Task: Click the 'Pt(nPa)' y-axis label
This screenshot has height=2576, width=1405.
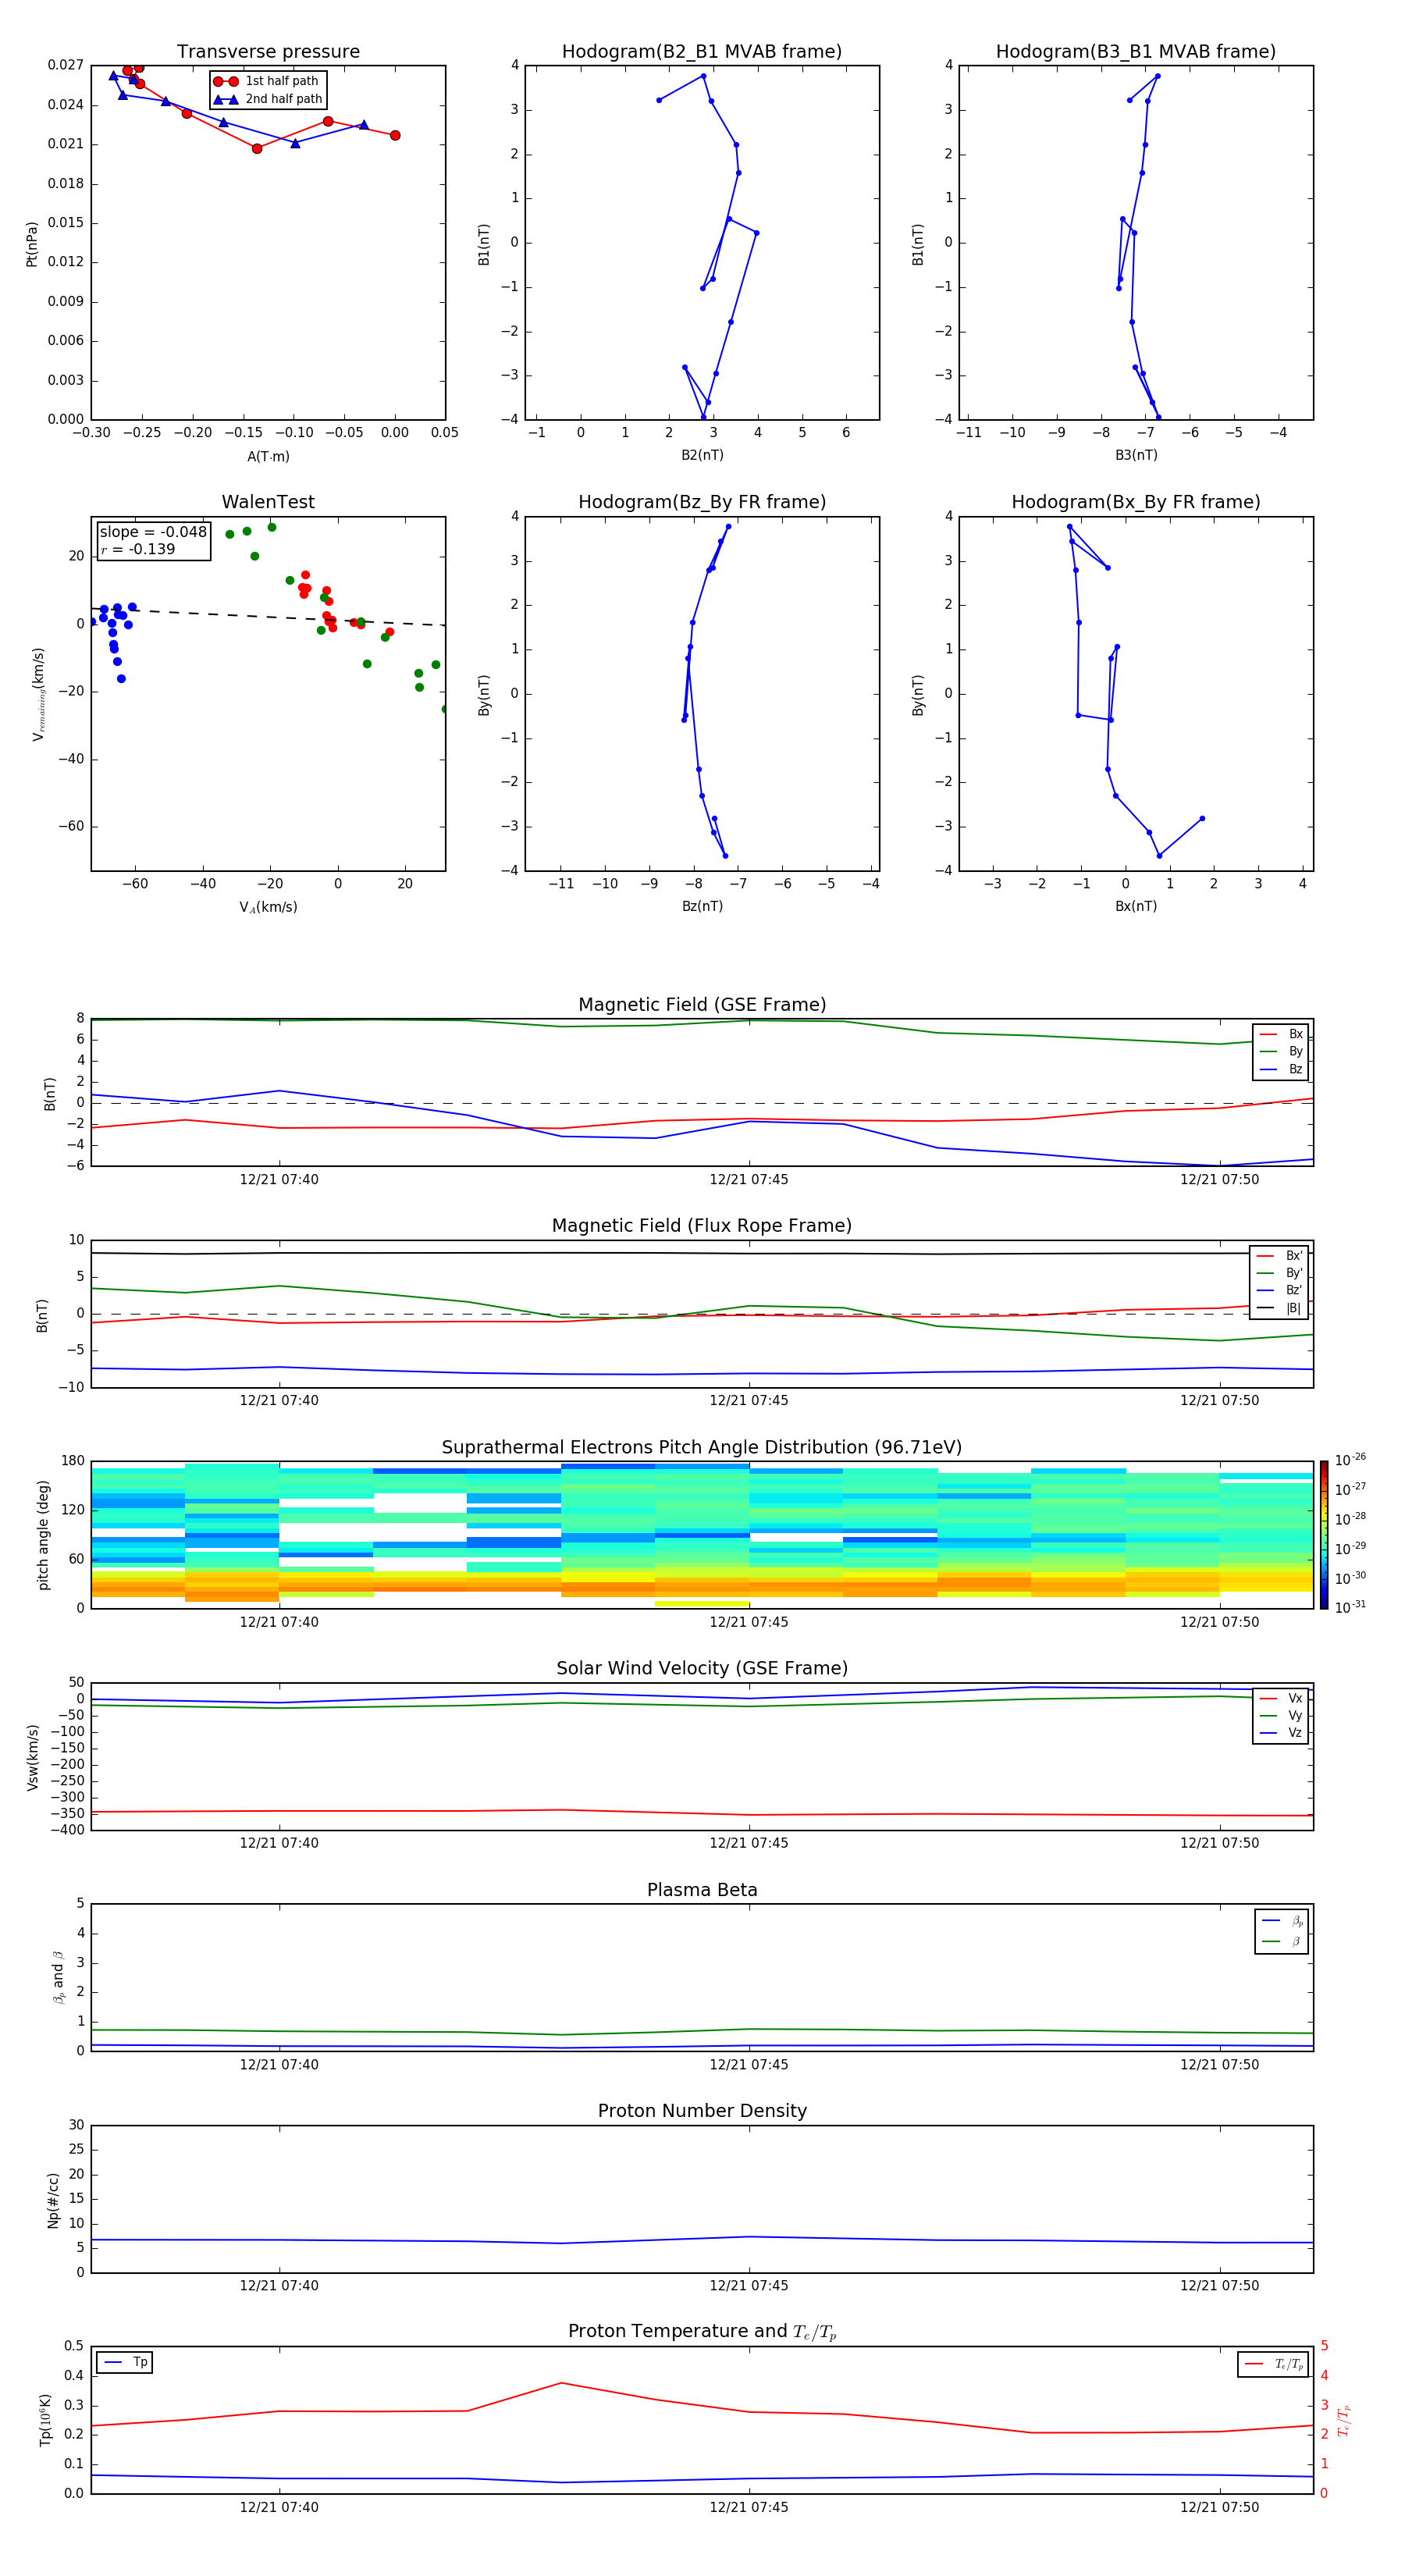Action: tap(32, 243)
